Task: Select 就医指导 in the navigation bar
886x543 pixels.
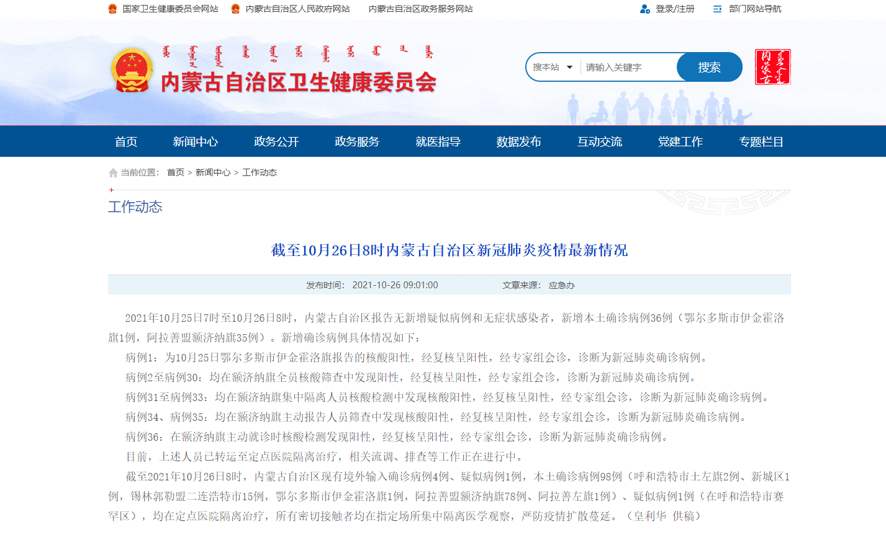Action: (438, 142)
